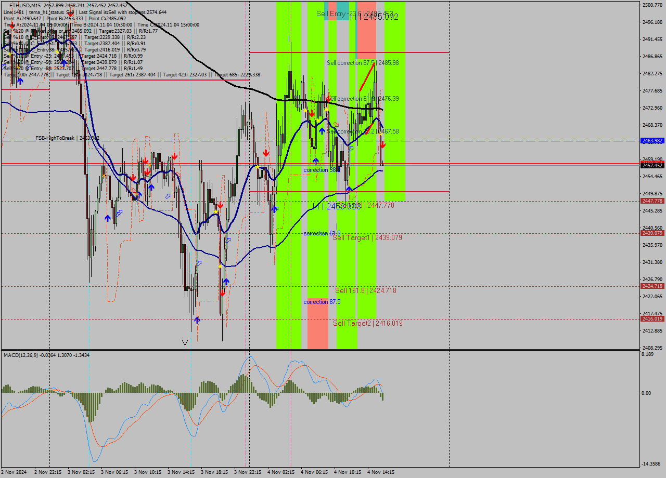Select the 'Sell Target2 | 2416.019' label

[368, 323]
